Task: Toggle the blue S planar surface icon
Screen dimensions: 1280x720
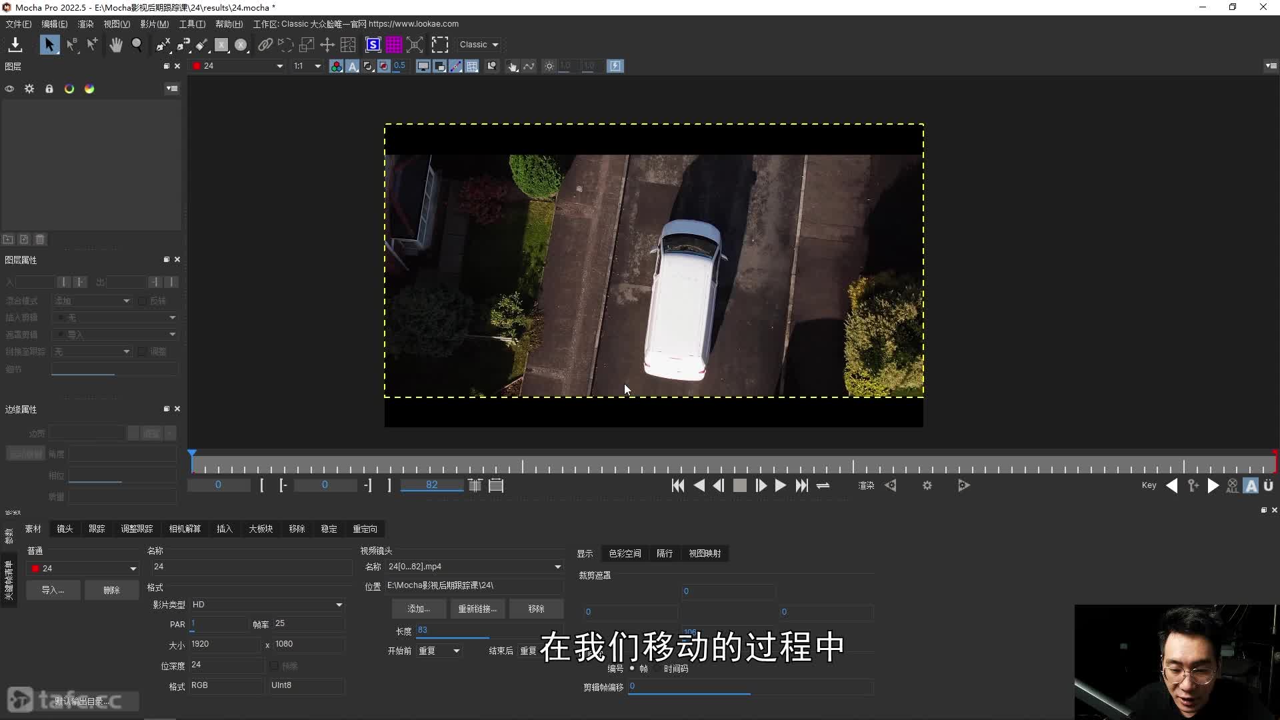Action: tap(373, 45)
